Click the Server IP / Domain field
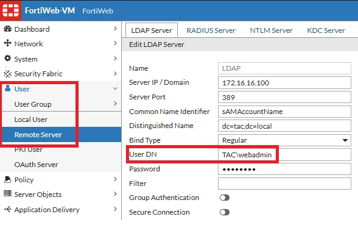358x225 pixels. click(284, 82)
